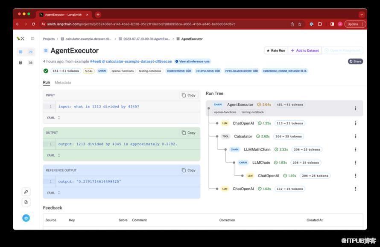Change the OUTPUT format YAML dropdown
The width and height of the screenshot is (380, 247).
[x=53, y=155]
